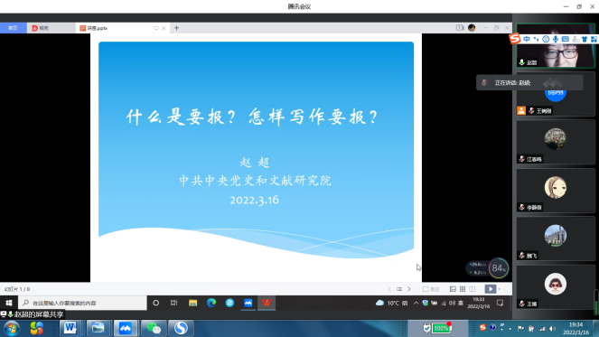Open the Sogou emoji panel smiley icon
Viewport: 599px width, 337px height.
point(546,39)
